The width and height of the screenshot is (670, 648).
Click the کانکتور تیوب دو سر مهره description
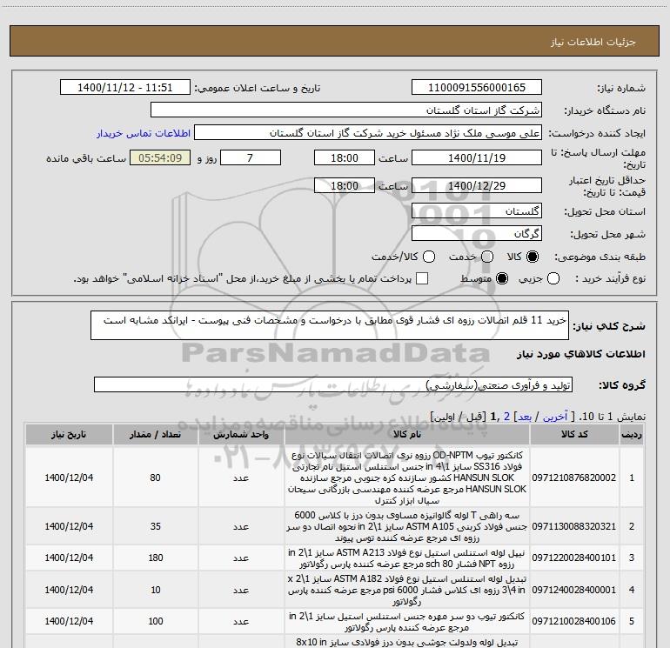pyautogui.click(x=407, y=622)
